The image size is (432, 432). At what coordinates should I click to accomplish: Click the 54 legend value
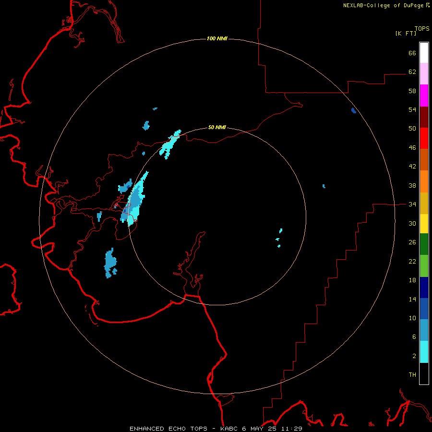point(412,109)
